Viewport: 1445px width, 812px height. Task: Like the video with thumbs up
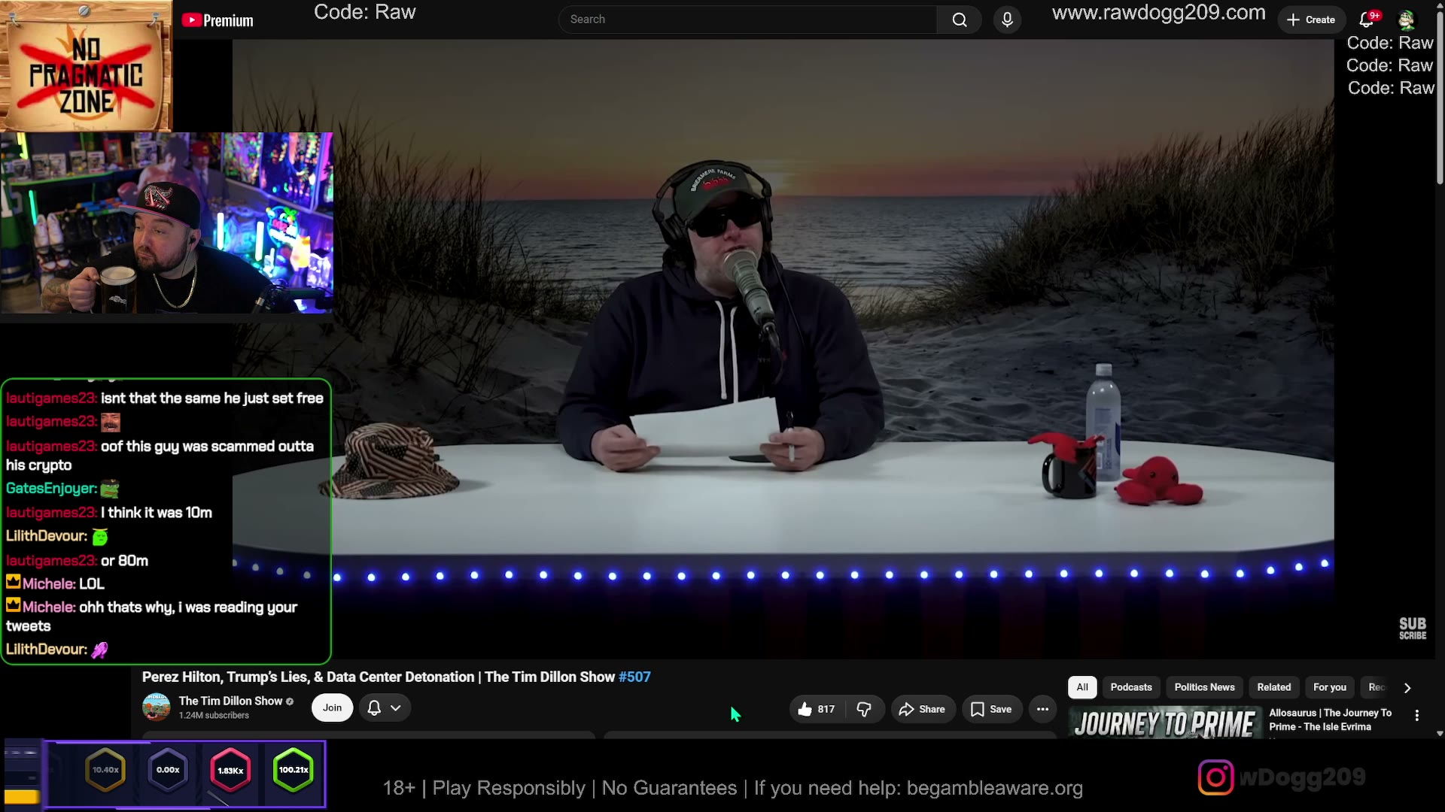click(x=817, y=709)
